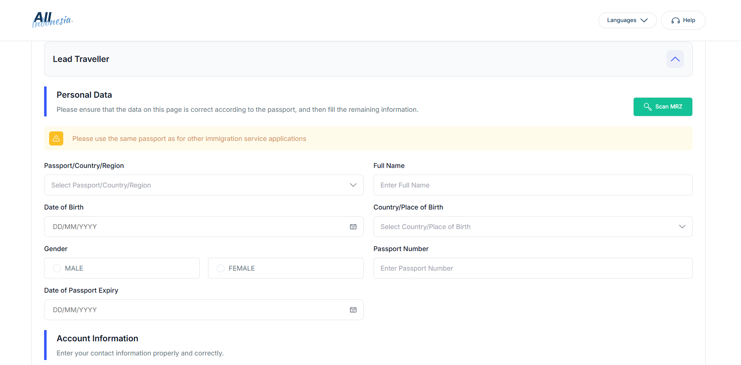The image size is (741, 365).
Task: Select the MALE gender radio button
Action: (x=57, y=269)
